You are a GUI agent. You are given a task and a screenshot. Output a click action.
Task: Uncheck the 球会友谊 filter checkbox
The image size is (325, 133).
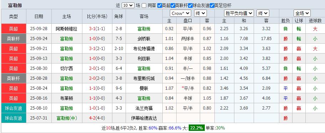(x=190, y=6)
